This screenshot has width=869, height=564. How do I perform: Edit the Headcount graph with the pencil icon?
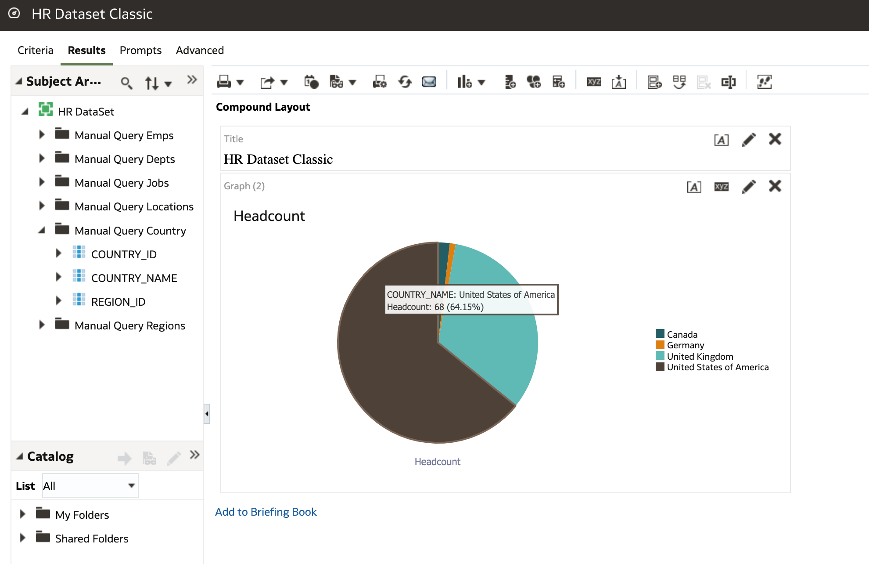(x=749, y=186)
